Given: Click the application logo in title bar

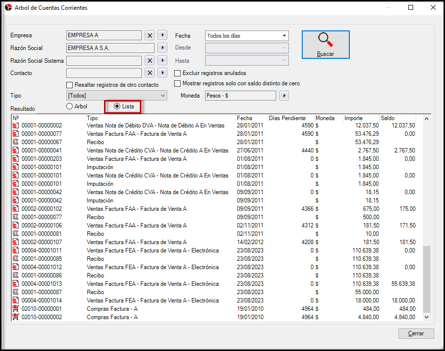Looking at the screenshot, I should point(8,8).
